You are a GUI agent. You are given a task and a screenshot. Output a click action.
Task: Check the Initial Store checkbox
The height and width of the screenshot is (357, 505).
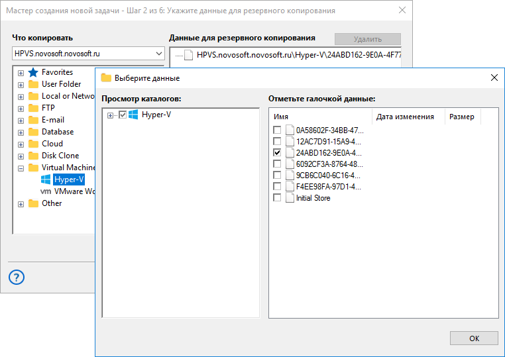(277, 197)
